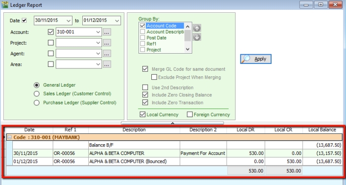Click the Local CR column header
The height and width of the screenshot is (185, 346).
point(283,130)
